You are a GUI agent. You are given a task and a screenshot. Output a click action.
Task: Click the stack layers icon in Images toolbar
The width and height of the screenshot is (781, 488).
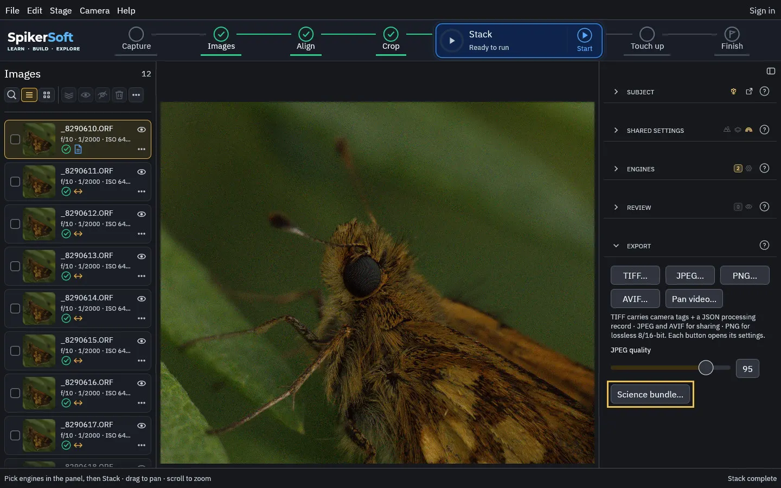coord(69,95)
